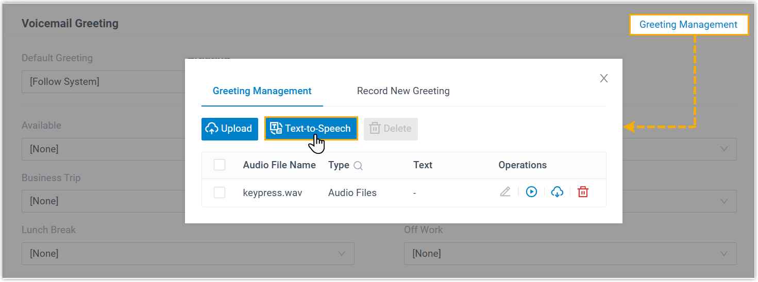Click the Text-to-Speech button

[311, 129]
